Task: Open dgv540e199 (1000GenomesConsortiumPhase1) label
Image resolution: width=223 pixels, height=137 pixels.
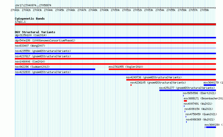Action: [45, 40]
